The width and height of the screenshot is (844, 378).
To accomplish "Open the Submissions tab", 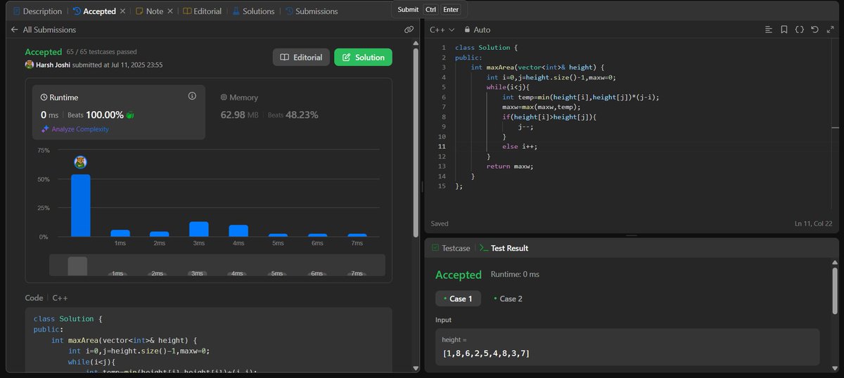I will (311, 11).
